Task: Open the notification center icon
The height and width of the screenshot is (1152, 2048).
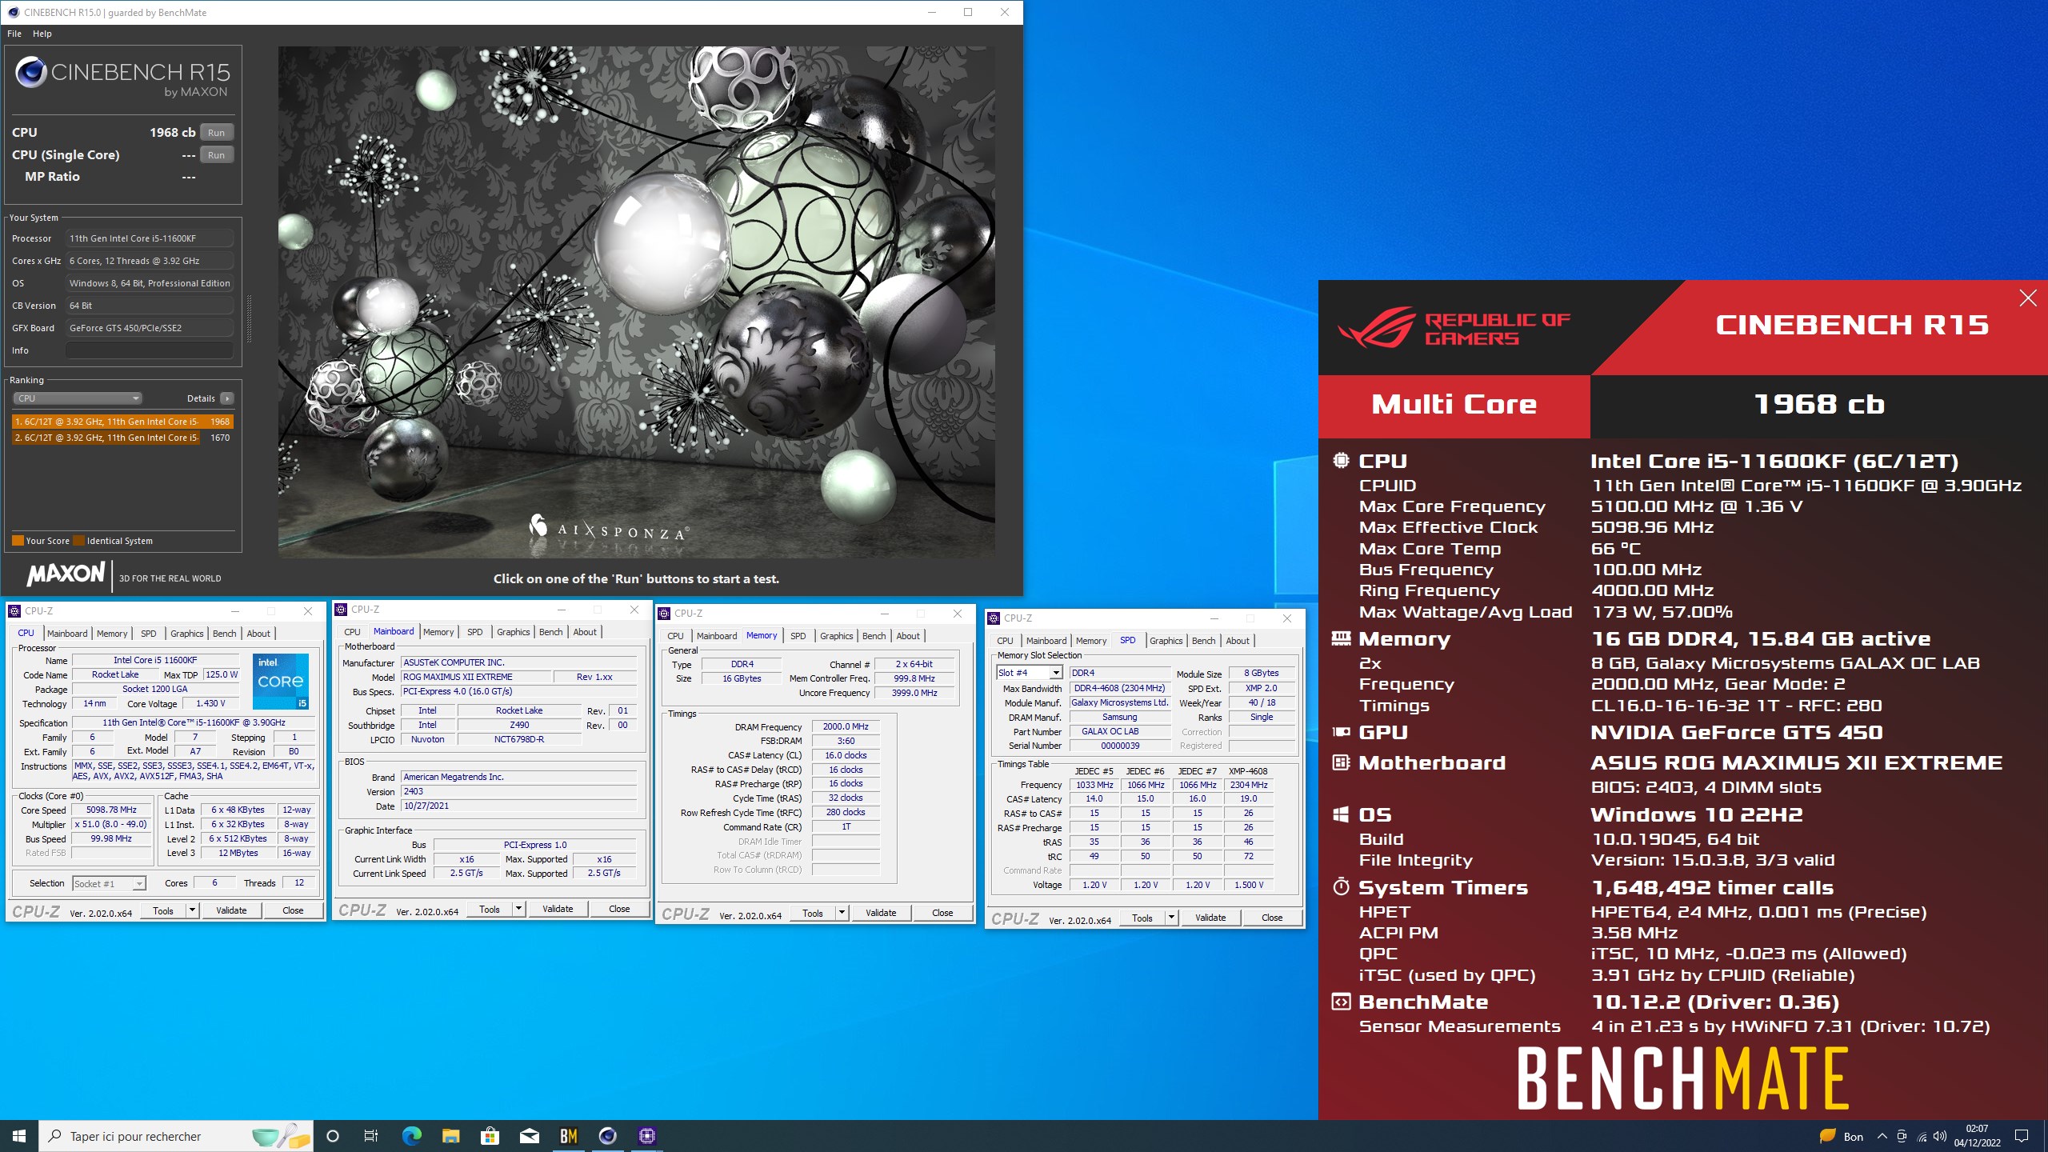Action: click(x=2022, y=1136)
